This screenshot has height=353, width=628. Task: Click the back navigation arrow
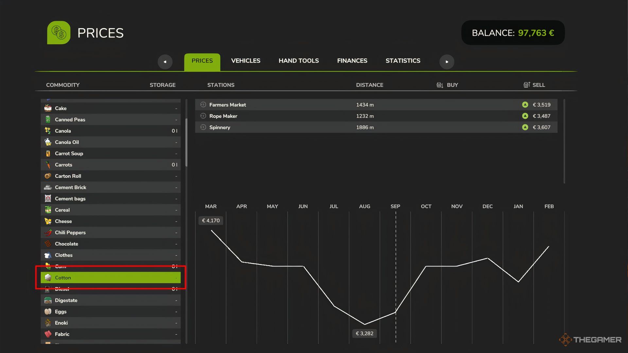(165, 61)
